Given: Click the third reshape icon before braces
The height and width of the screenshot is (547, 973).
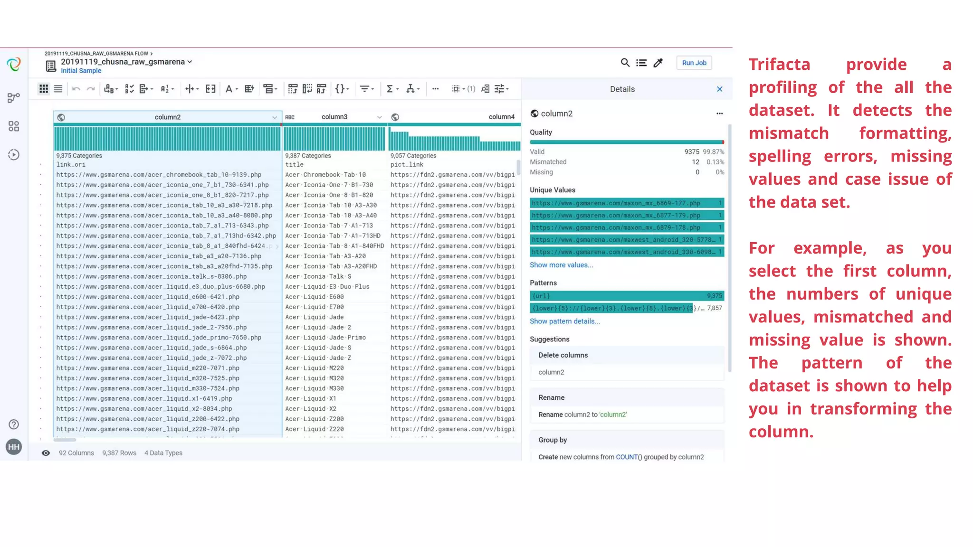Looking at the screenshot, I should click(x=322, y=89).
